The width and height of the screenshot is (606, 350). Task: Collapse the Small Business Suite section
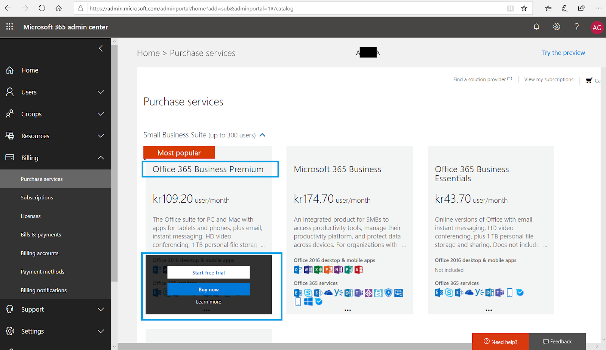click(x=262, y=135)
